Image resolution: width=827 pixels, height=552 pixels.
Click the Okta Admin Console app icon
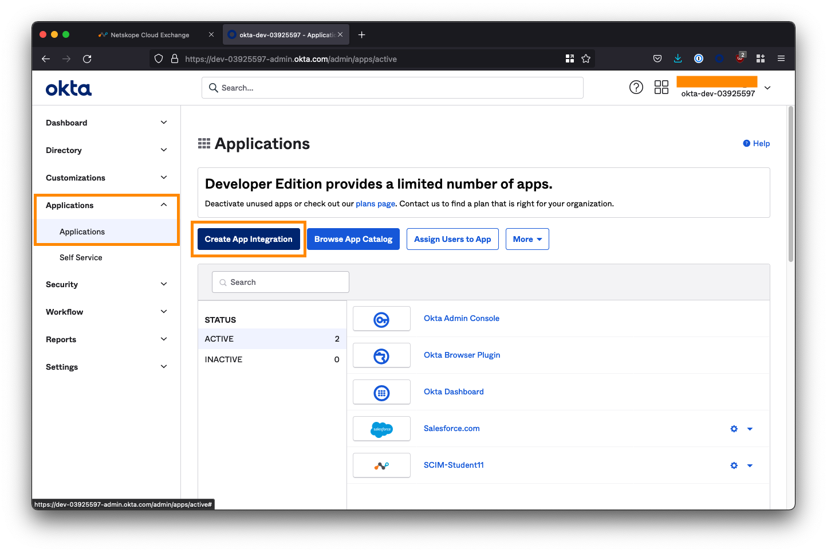point(381,319)
